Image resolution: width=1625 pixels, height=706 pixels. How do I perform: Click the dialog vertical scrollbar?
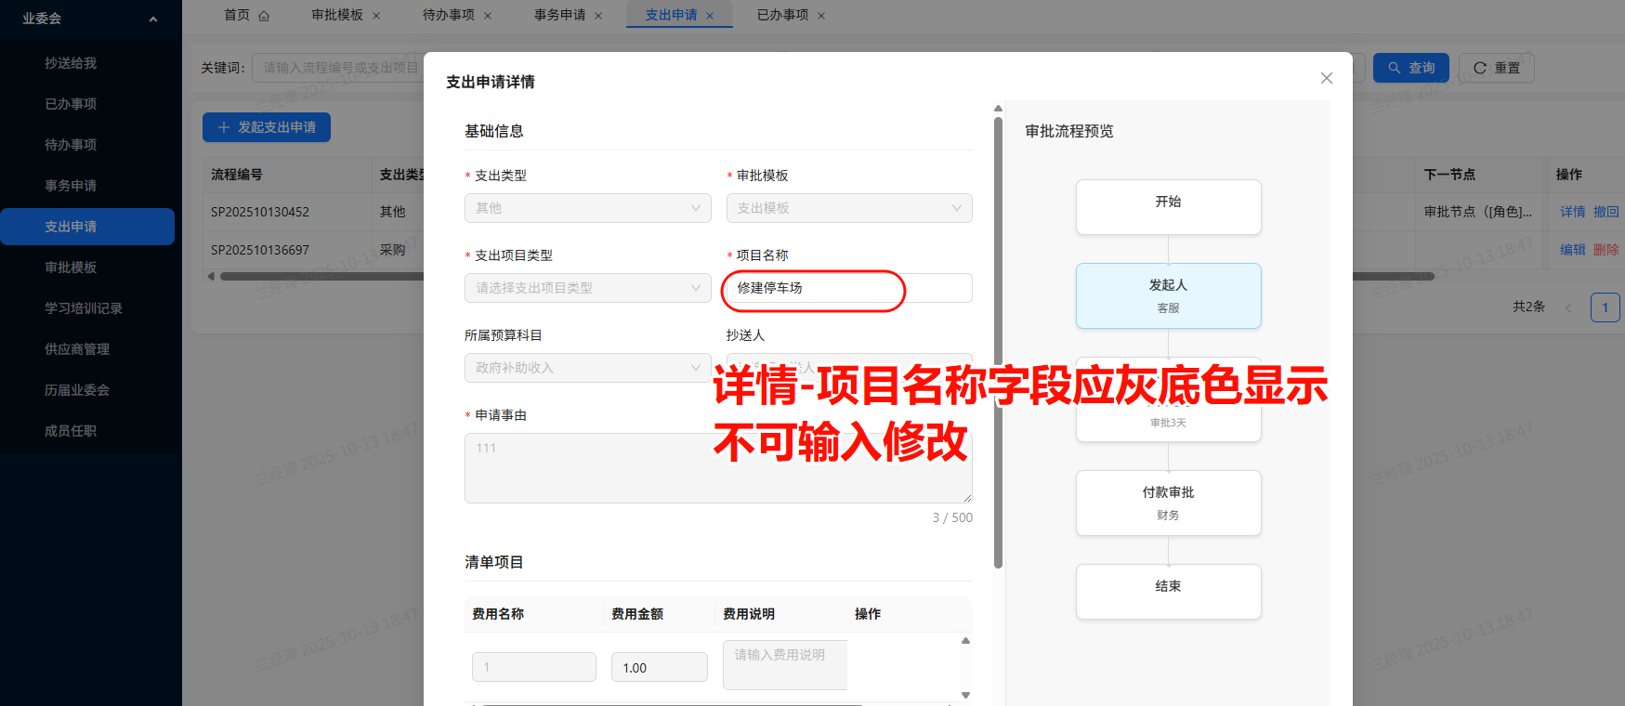click(998, 342)
